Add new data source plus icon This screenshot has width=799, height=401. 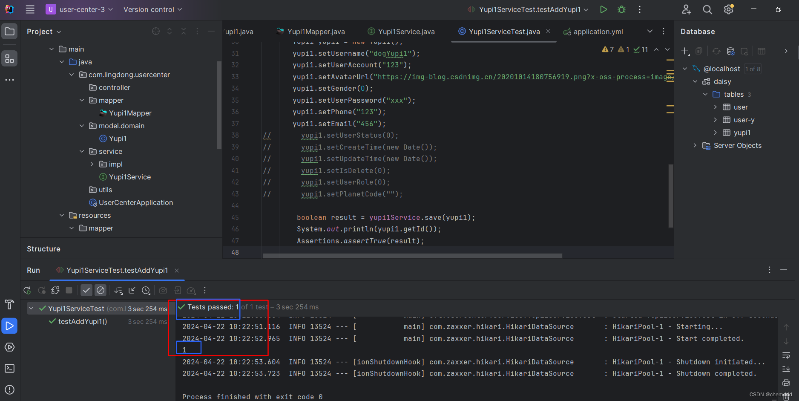(x=685, y=51)
